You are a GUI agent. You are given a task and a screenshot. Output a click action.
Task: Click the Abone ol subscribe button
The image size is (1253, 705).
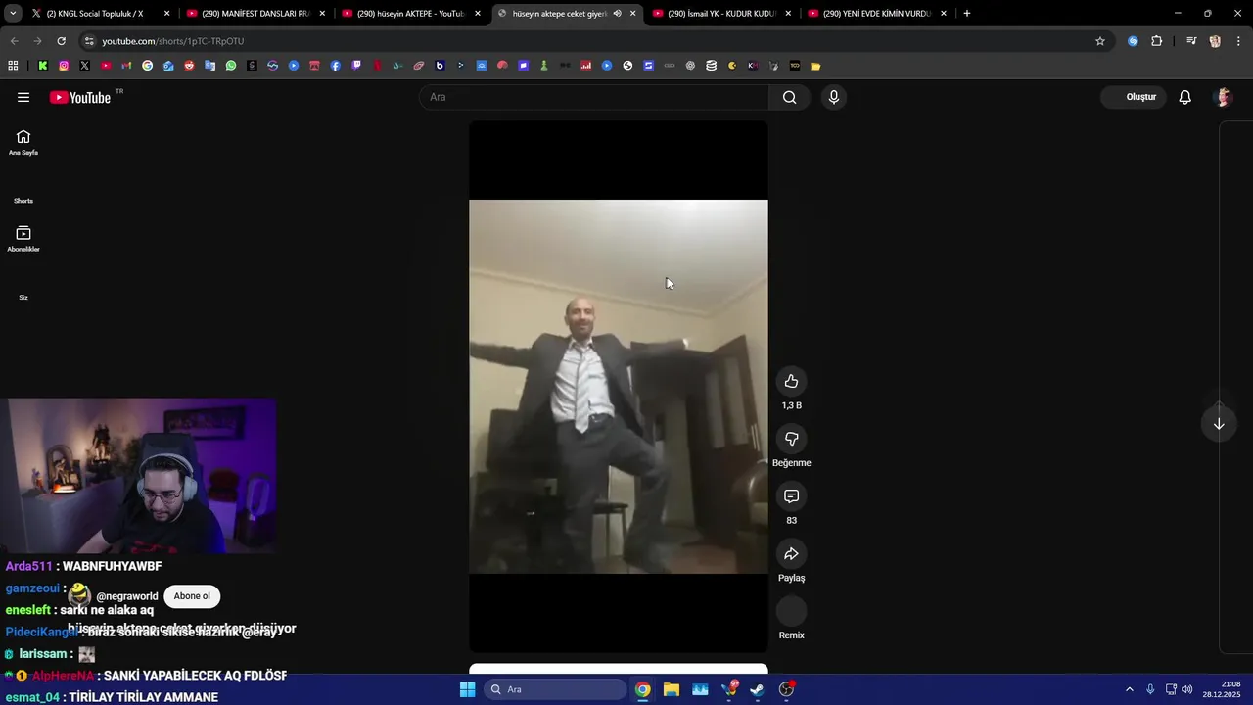(192, 596)
